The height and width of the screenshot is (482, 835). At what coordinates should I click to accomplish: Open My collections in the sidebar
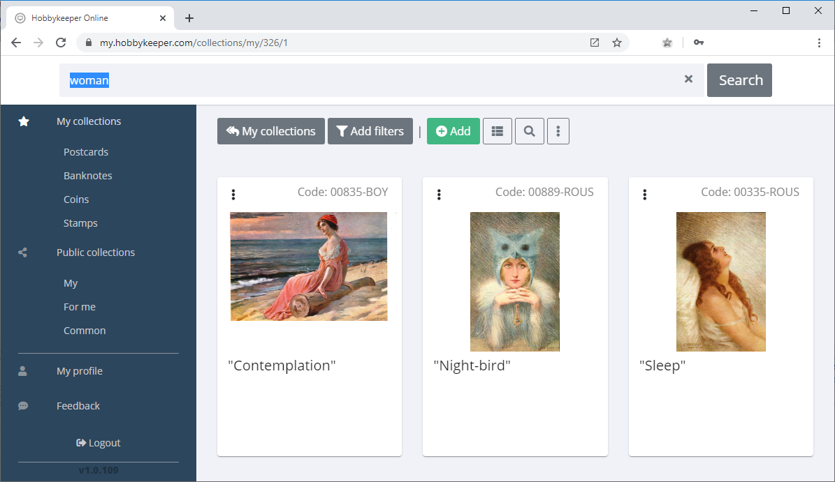pyautogui.click(x=89, y=121)
